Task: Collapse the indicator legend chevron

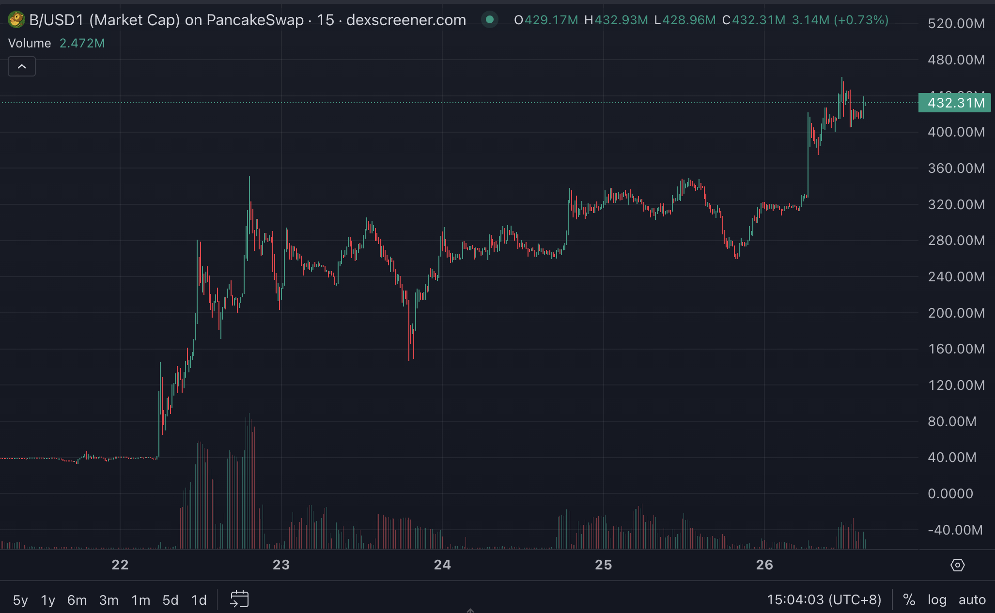Action: (x=22, y=67)
